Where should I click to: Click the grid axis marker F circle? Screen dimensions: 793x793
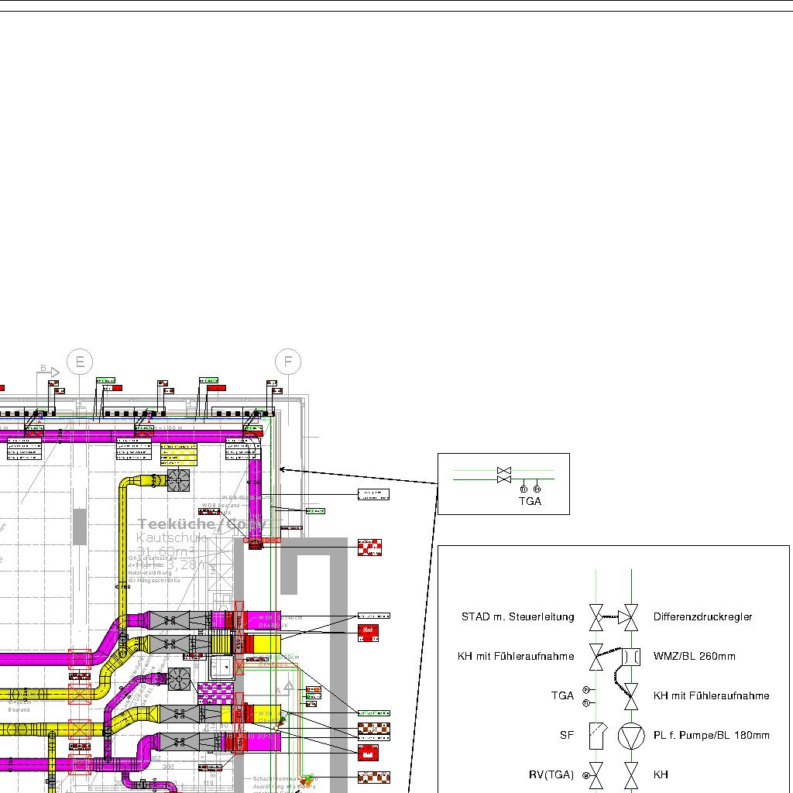click(x=288, y=362)
